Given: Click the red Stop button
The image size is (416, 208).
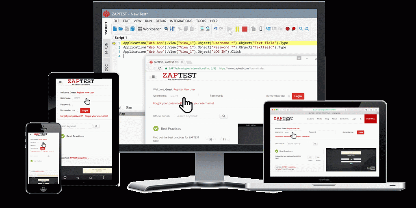Looking at the screenshot, I should 245,29.
